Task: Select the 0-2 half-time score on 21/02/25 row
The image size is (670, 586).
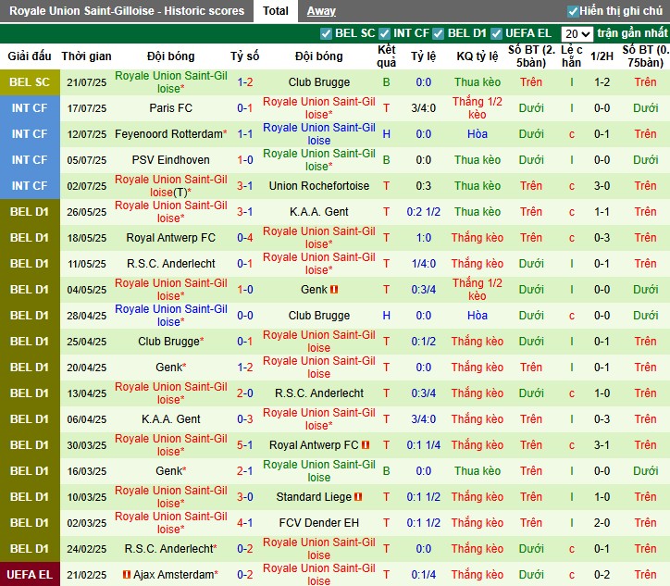Action: tap(602, 575)
